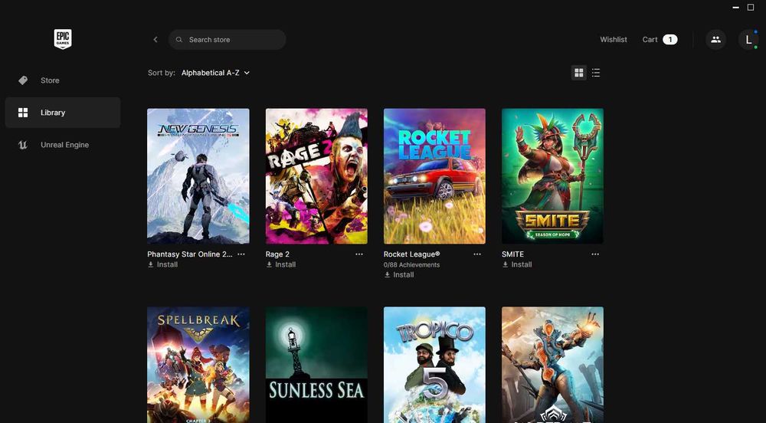Open Tropico 5 cover art
The image size is (766, 423).
[435, 365]
